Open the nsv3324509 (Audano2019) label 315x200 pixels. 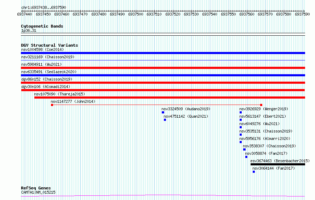(186, 109)
